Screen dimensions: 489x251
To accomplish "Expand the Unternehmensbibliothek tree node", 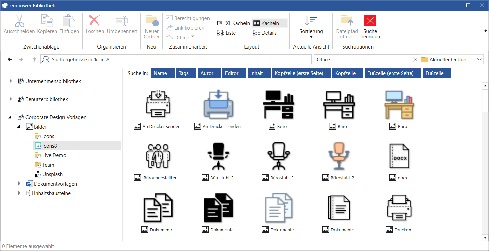I will (x=11, y=81).
